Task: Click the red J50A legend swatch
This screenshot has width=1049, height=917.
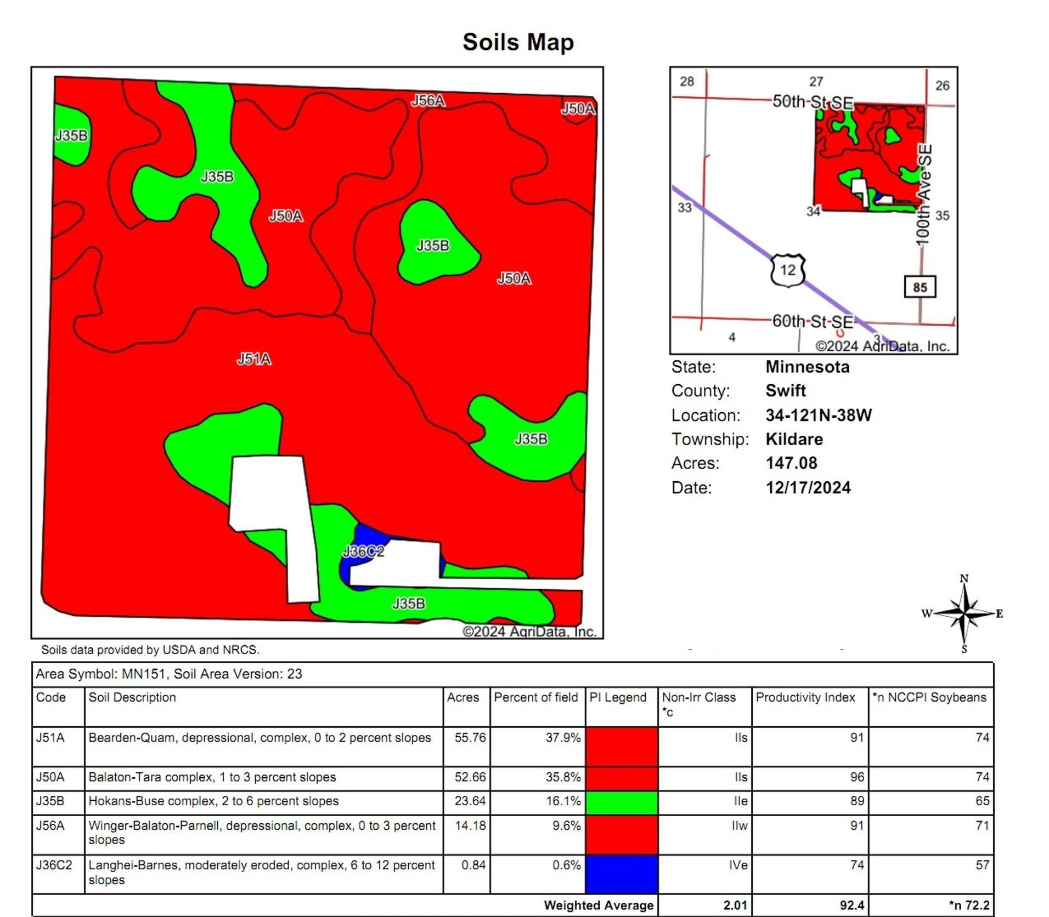Action: click(x=622, y=778)
